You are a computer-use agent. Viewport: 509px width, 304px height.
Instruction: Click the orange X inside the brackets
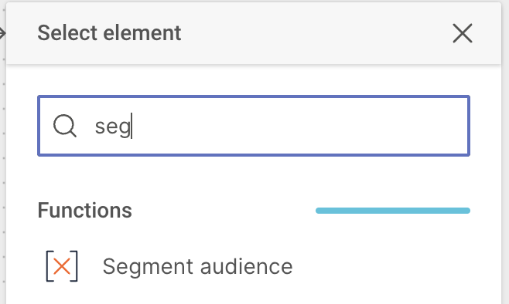click(x=62, y=267)
